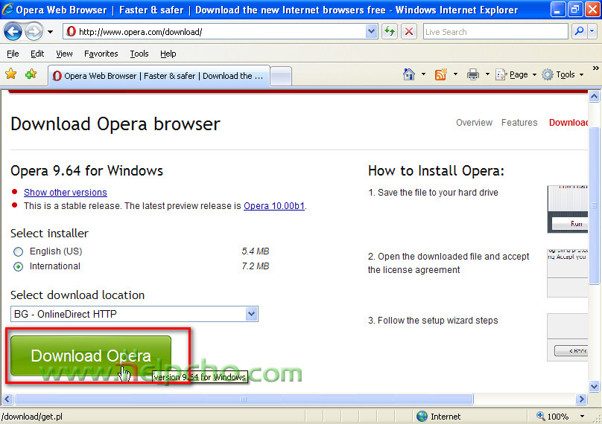Click the RSS Feeds icon

point(441,74)
